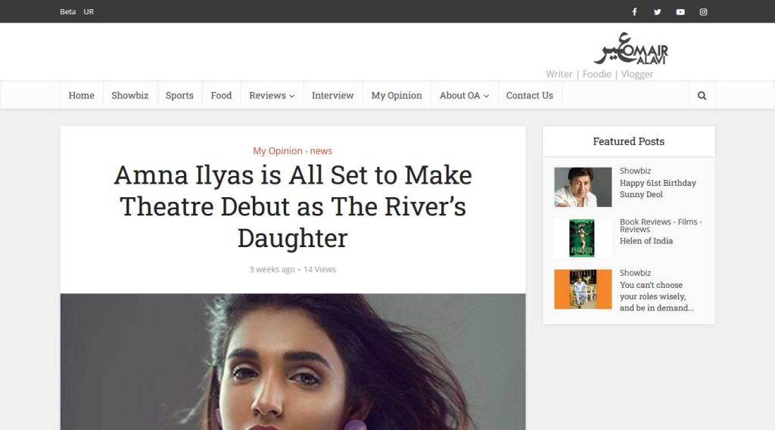Screen dimensions: 775x430
Task: Switch to UR language link
Action: 89,12
